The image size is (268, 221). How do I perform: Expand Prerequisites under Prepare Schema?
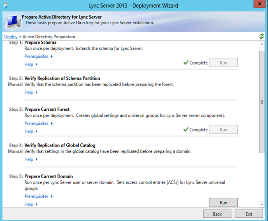39,57
